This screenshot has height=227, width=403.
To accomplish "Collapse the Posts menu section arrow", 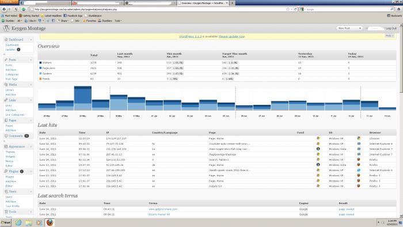I will coord(31,60).
